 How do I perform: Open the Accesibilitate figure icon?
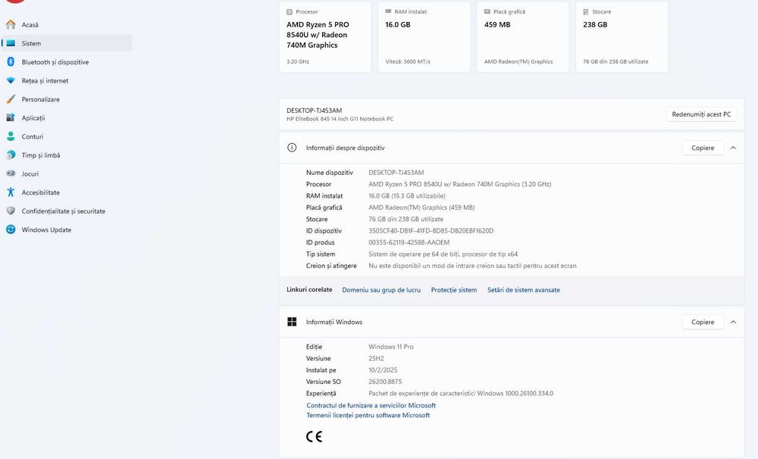(11, 192)
